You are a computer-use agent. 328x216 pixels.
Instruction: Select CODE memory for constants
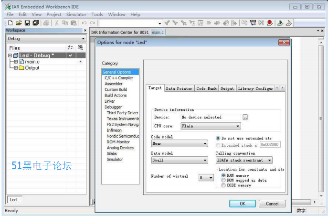click(x=223, y=185)
